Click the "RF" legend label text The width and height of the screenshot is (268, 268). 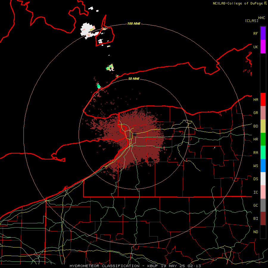255,33
